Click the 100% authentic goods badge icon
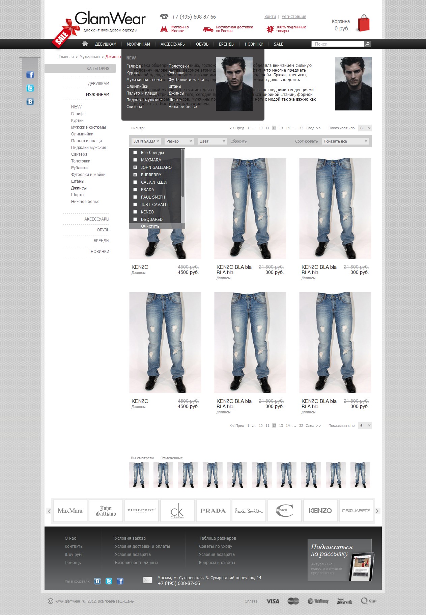The image size is (426, 615). click(x=270, y=29)
